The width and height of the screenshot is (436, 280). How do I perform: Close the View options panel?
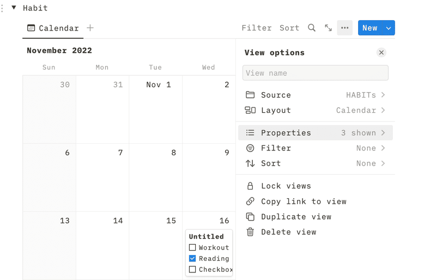coord(381,52)
